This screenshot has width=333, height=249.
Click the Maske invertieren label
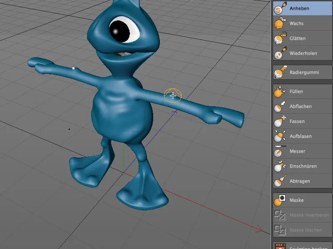tap(309, 215)
